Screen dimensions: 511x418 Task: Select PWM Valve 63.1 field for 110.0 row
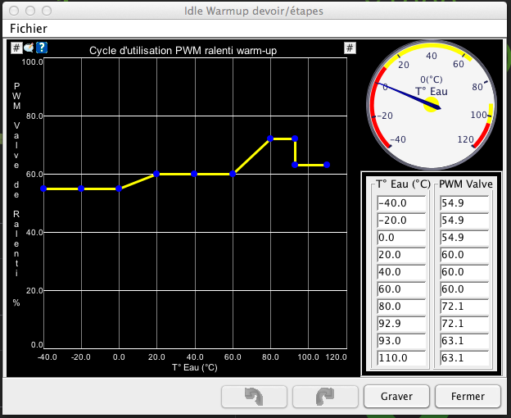coord(464,358)
